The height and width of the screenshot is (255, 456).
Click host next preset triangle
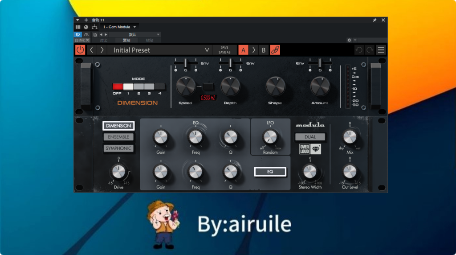click(x=106, y=35)
